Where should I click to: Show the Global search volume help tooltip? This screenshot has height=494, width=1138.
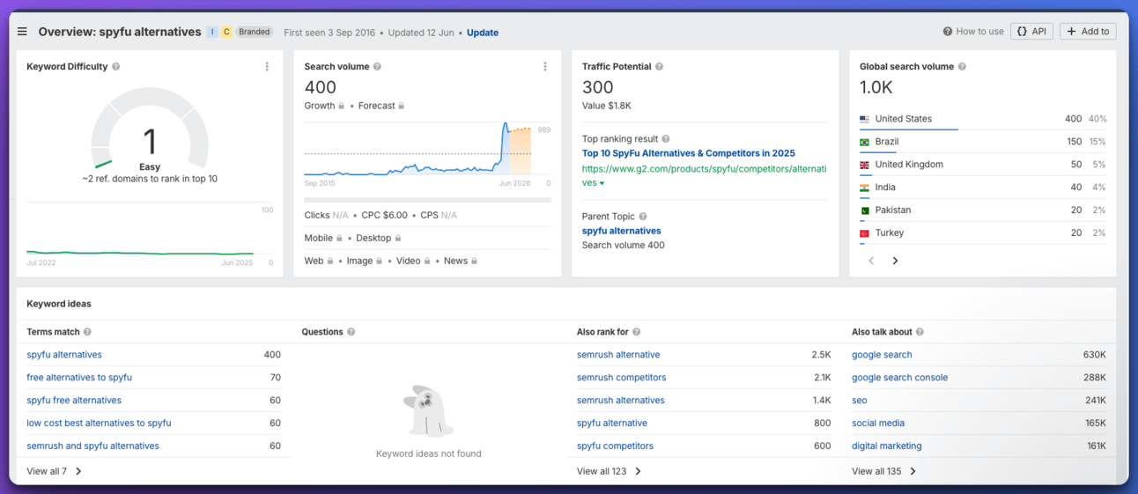click(962, 67)
